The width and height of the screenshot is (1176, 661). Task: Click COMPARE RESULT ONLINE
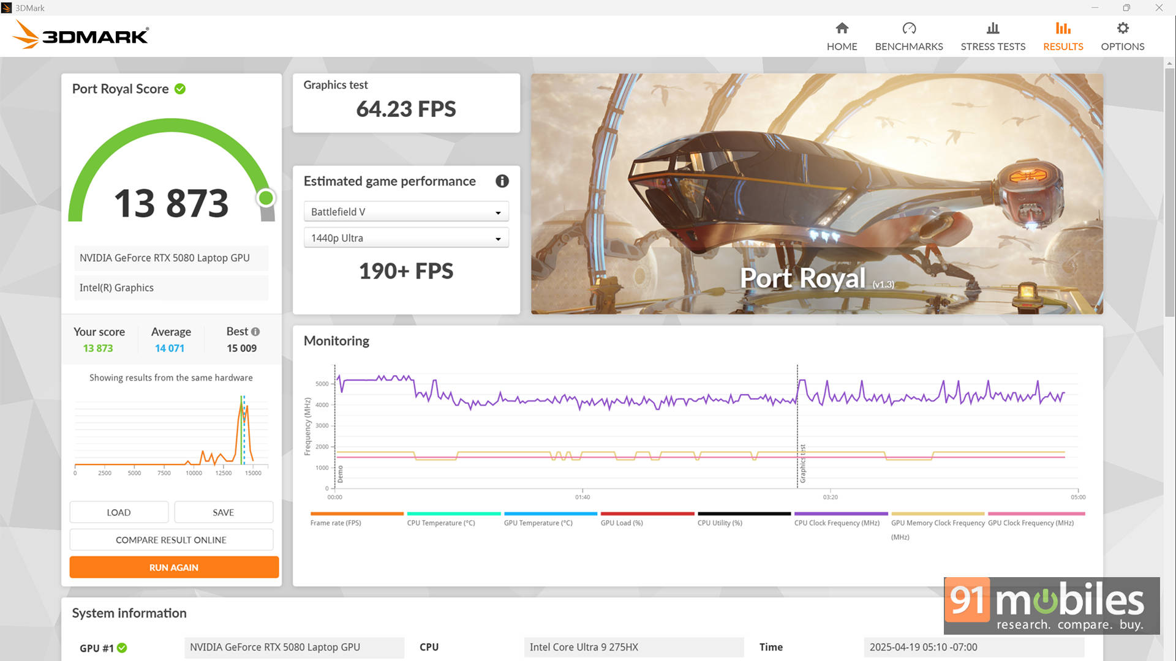171,540
